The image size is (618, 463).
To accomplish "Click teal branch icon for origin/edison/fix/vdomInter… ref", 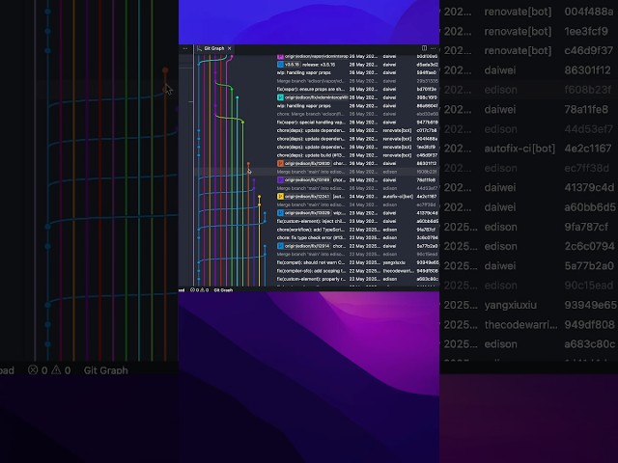I will click(280, 97).
